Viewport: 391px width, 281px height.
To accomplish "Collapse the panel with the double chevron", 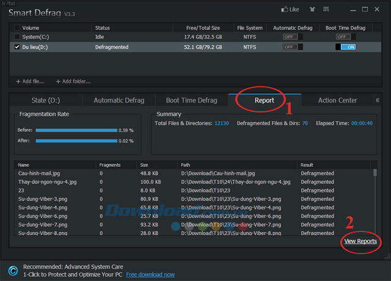I will click(378, 100).
